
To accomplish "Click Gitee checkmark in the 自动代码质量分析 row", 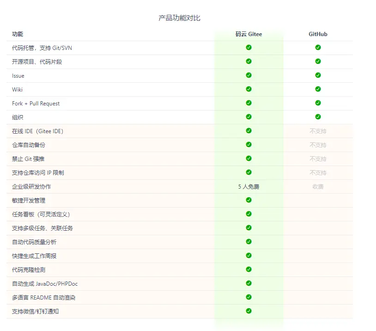I will pos(249,241).
